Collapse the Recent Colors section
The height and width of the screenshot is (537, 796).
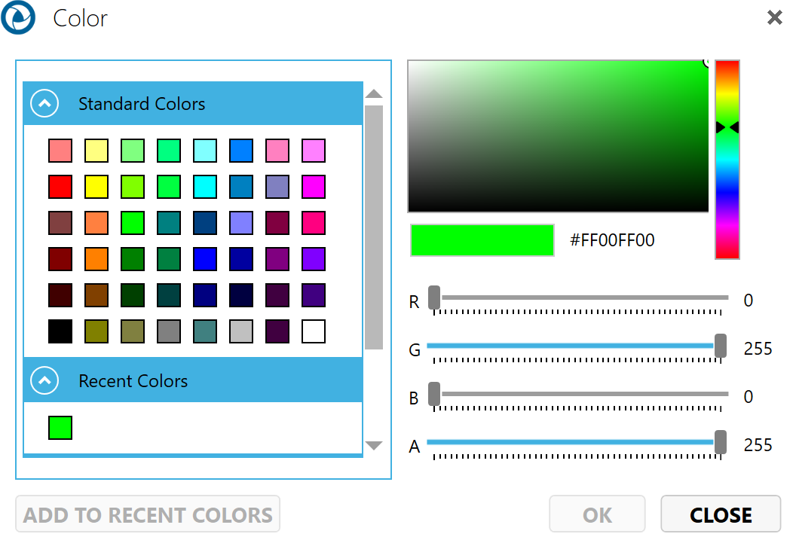pyautogui.click(x=44, y=381)
